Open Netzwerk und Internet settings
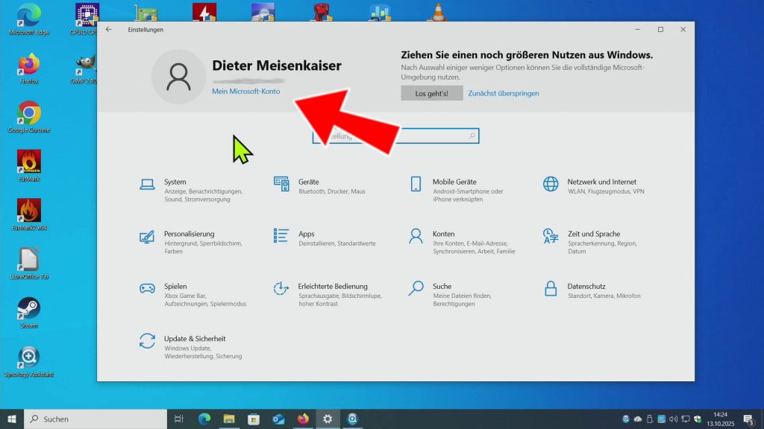Image resolution: width=764 pixels, height=429 pixels. [601, 182]
